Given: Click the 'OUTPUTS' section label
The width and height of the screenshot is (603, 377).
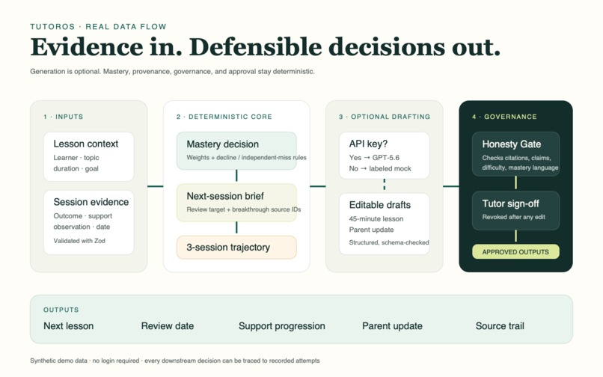Looking at the screenshot, I should tap(61, 310).
